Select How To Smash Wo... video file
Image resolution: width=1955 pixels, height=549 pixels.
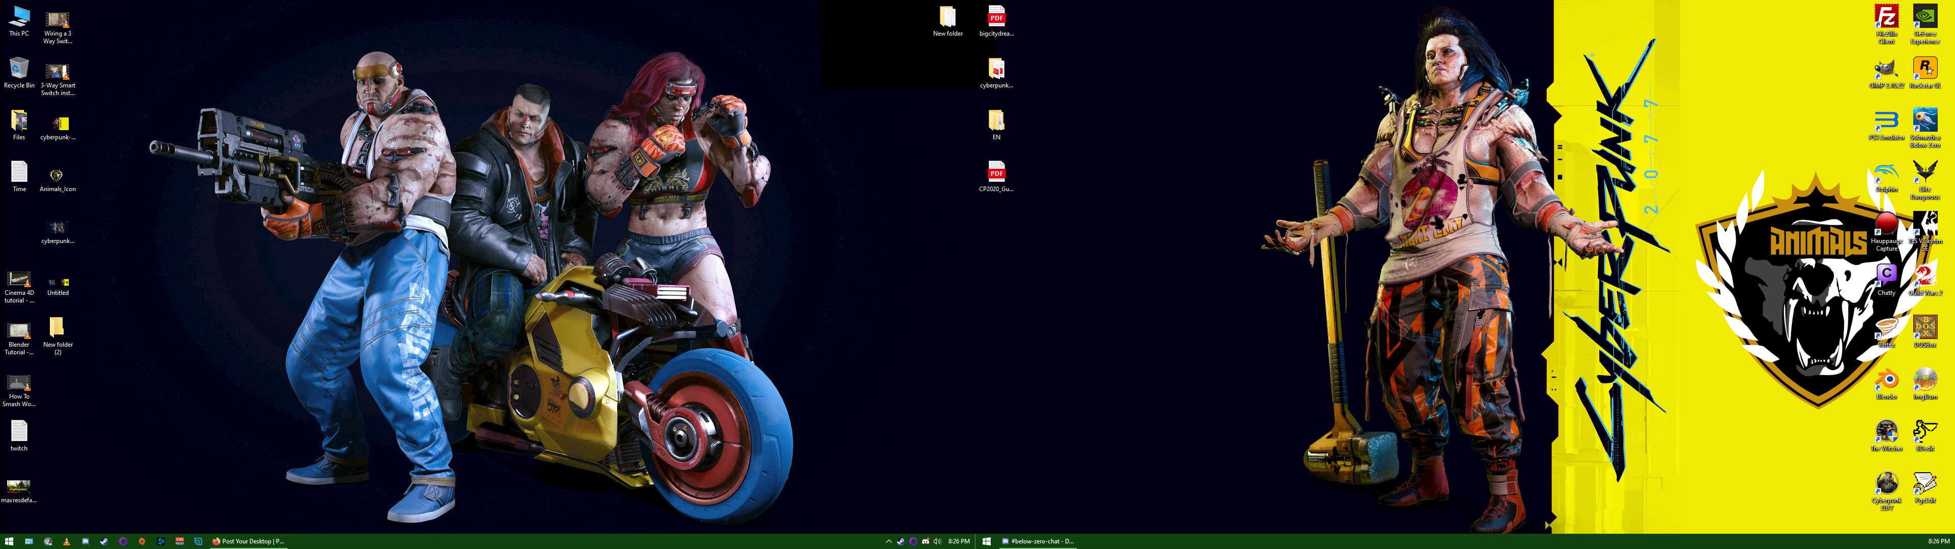(19, 390)
